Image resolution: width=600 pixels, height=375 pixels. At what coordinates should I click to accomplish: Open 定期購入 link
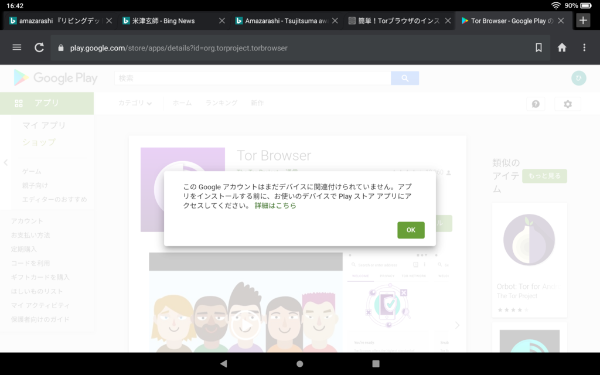[23, 249]
